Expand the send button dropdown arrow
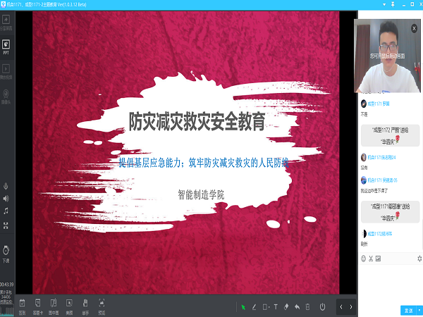 pos(418,310)
